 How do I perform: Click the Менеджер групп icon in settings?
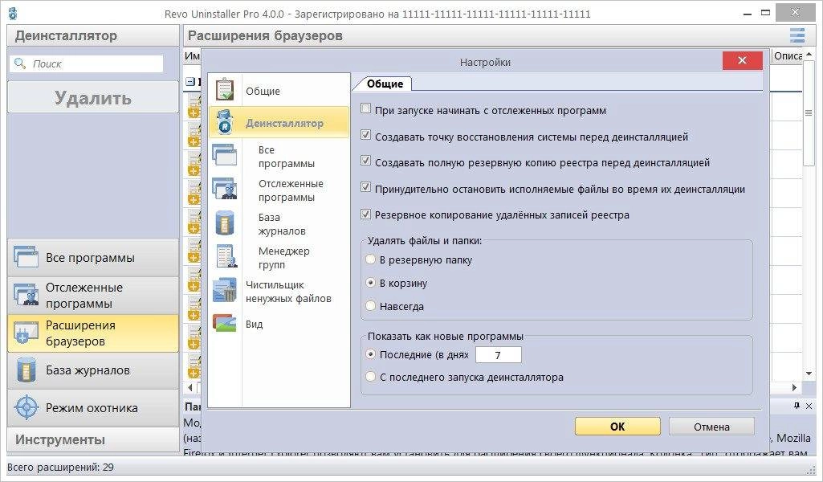tap(226, 257)
